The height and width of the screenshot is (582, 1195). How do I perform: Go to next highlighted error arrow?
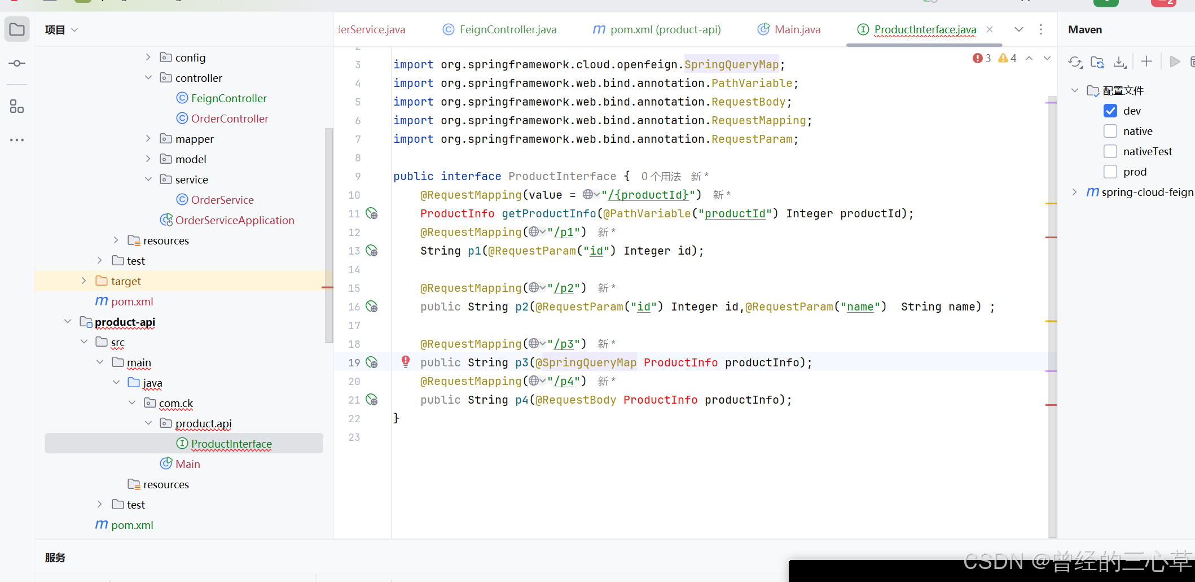[1047, 58]
